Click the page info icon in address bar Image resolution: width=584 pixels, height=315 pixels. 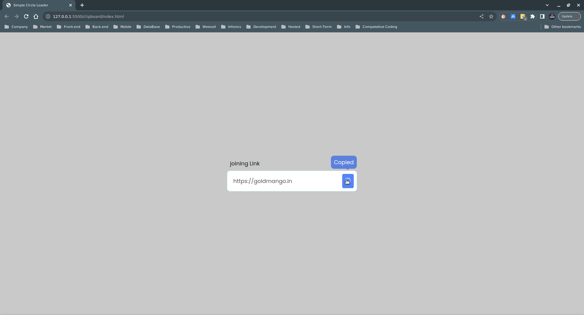point(48,16)
